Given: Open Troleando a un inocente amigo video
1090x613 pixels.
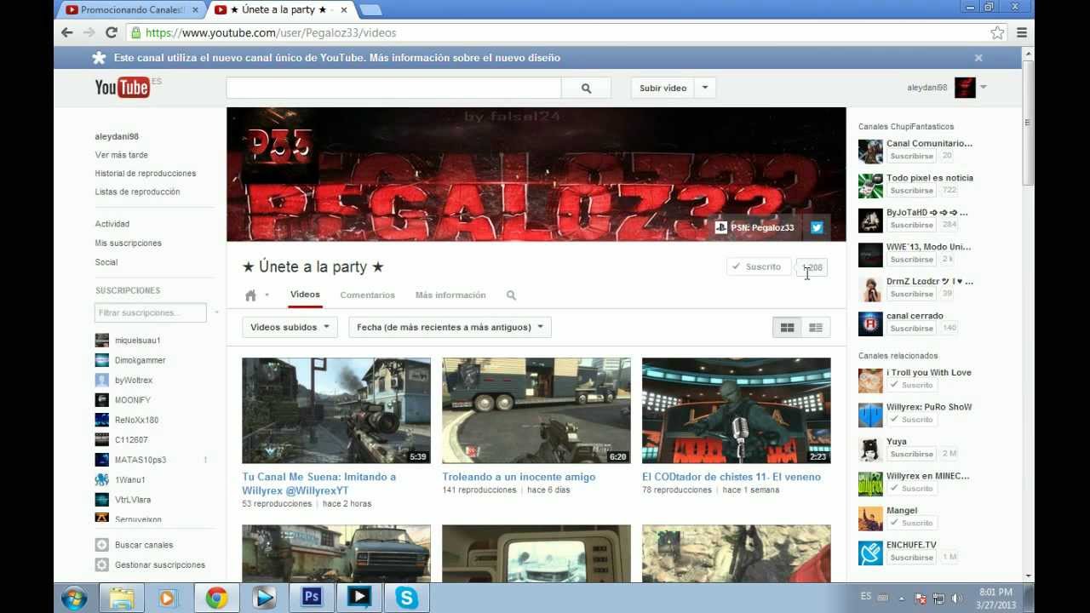Looking at the screenshot, I should tap(519, 477).
